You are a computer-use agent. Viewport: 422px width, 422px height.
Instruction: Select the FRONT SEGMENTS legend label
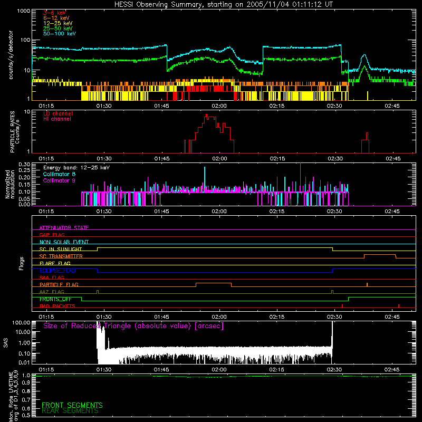pyautogui.click(x=72, y=405)
